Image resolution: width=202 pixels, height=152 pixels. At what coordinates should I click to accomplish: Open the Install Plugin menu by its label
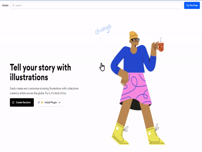click(51, 102)
